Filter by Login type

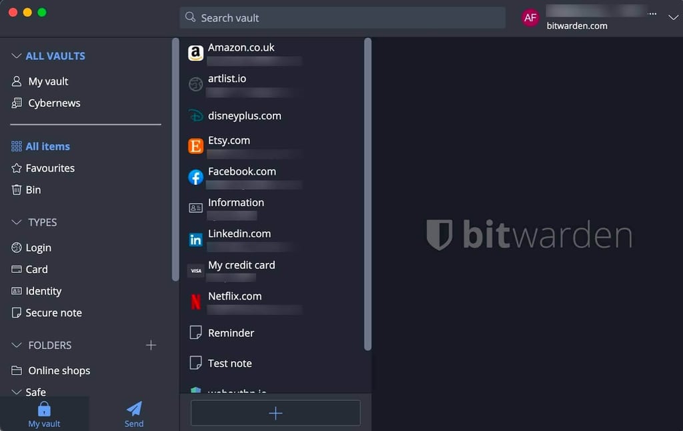pos(38,248)
